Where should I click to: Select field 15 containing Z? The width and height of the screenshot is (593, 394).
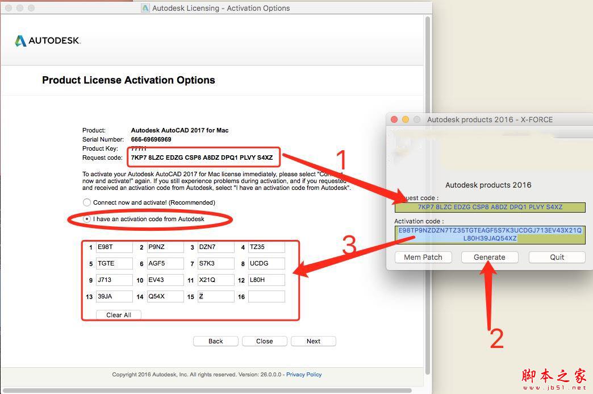(216, 296)
